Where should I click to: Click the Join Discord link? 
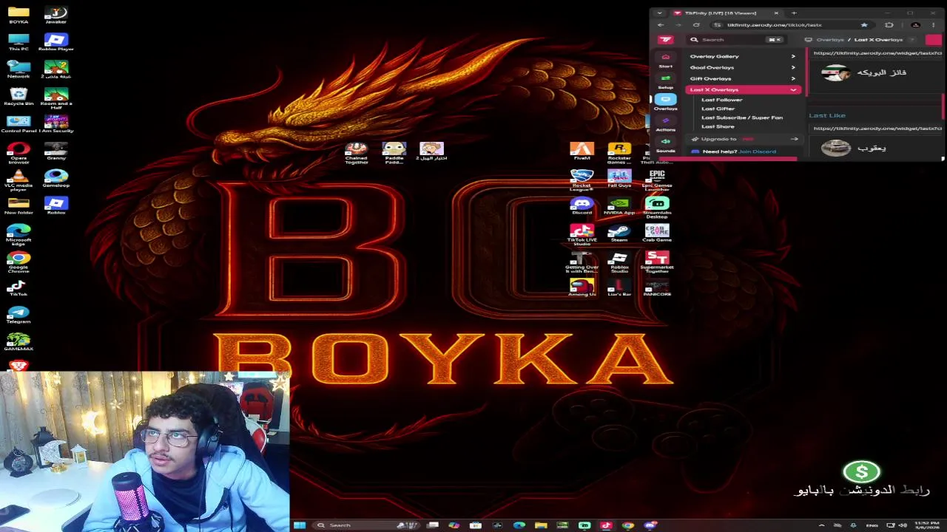758,151
